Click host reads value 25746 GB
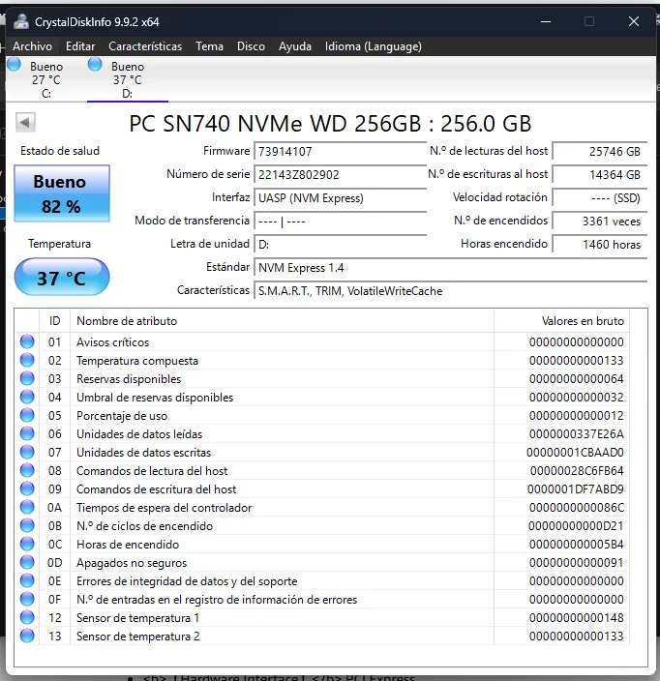Image resolution: width=660 pixels, height=681 pixels. click(600, 151)
